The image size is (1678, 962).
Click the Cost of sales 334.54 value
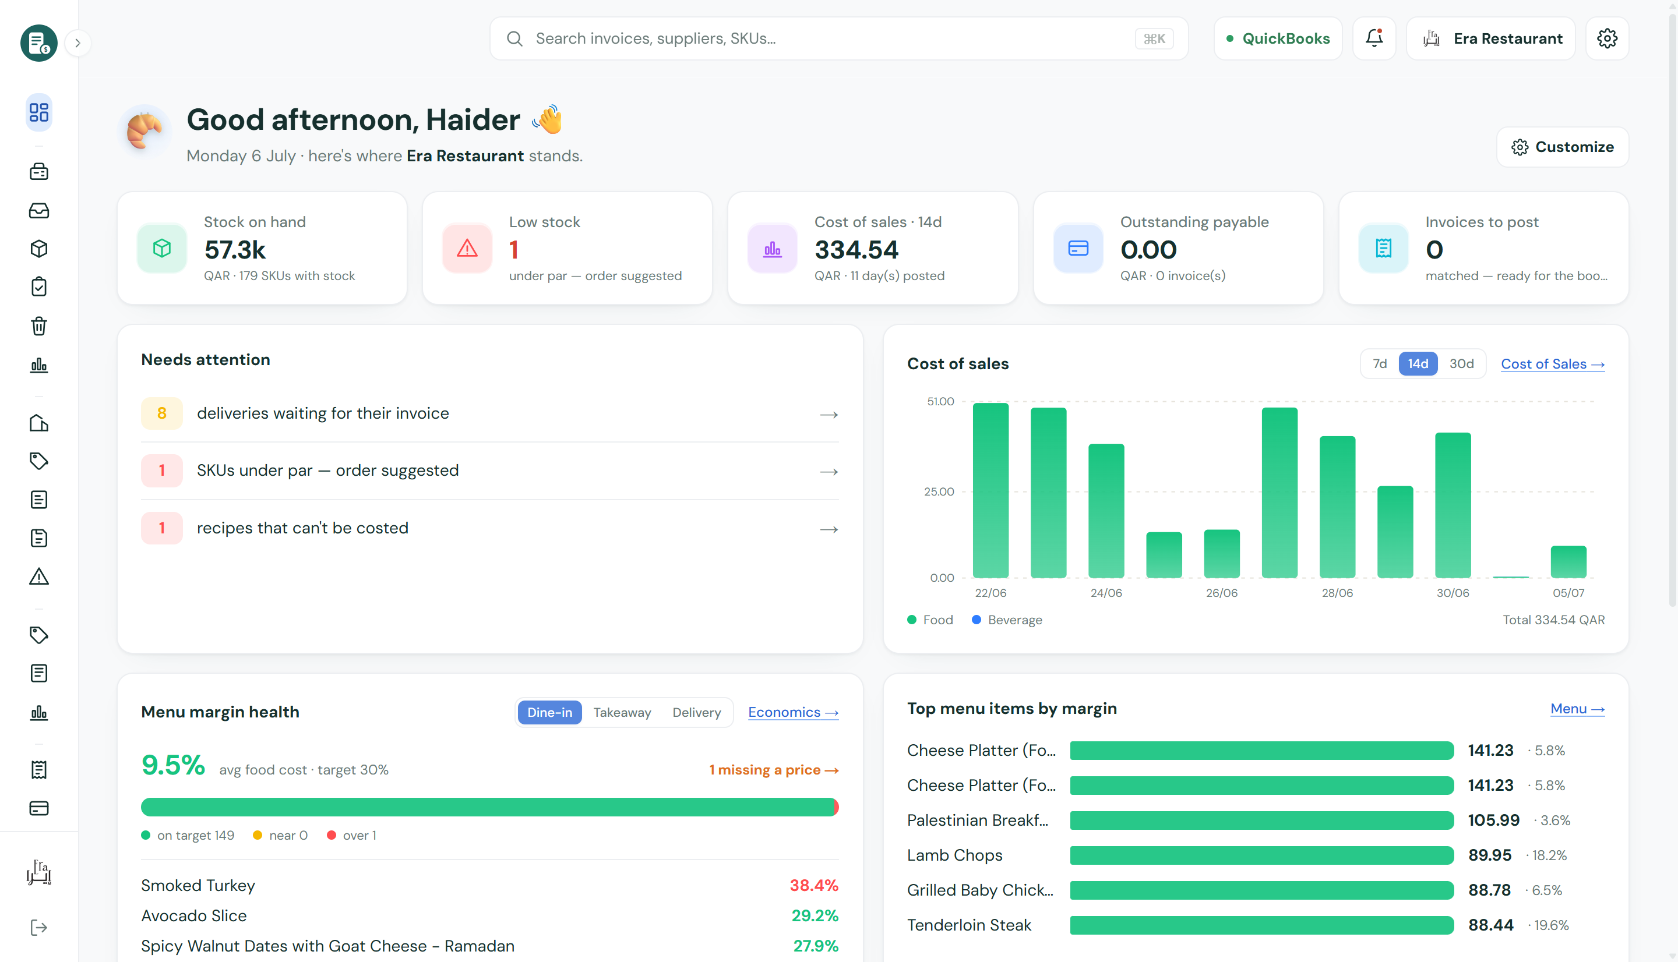point(856,250)
